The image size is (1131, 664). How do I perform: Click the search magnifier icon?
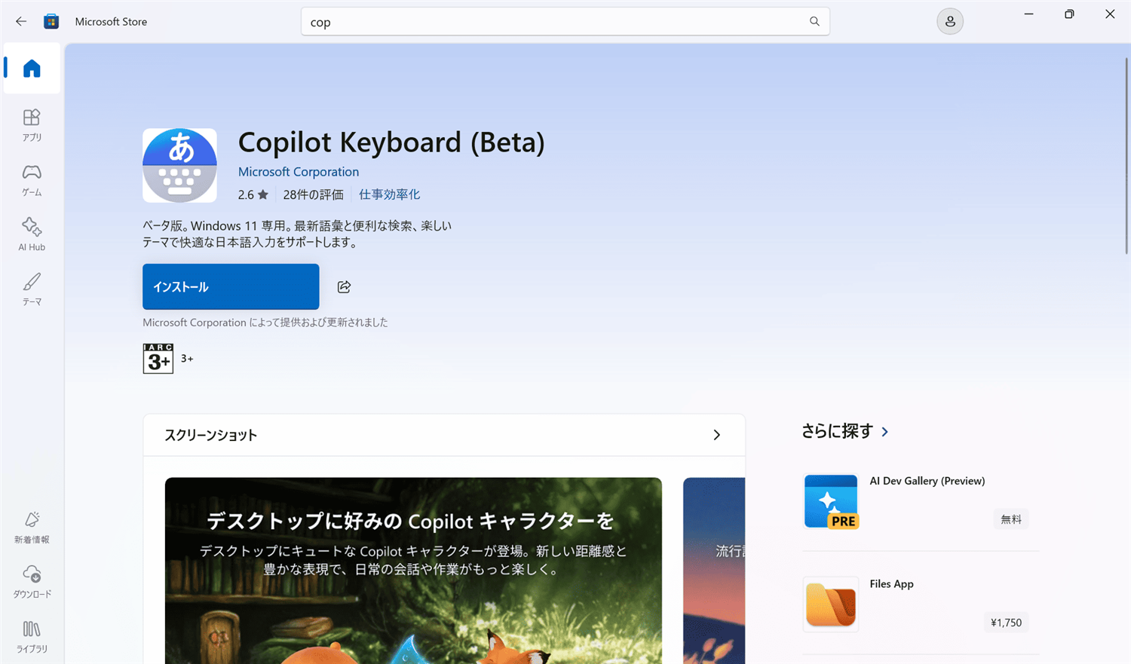(x=814, y=22)
